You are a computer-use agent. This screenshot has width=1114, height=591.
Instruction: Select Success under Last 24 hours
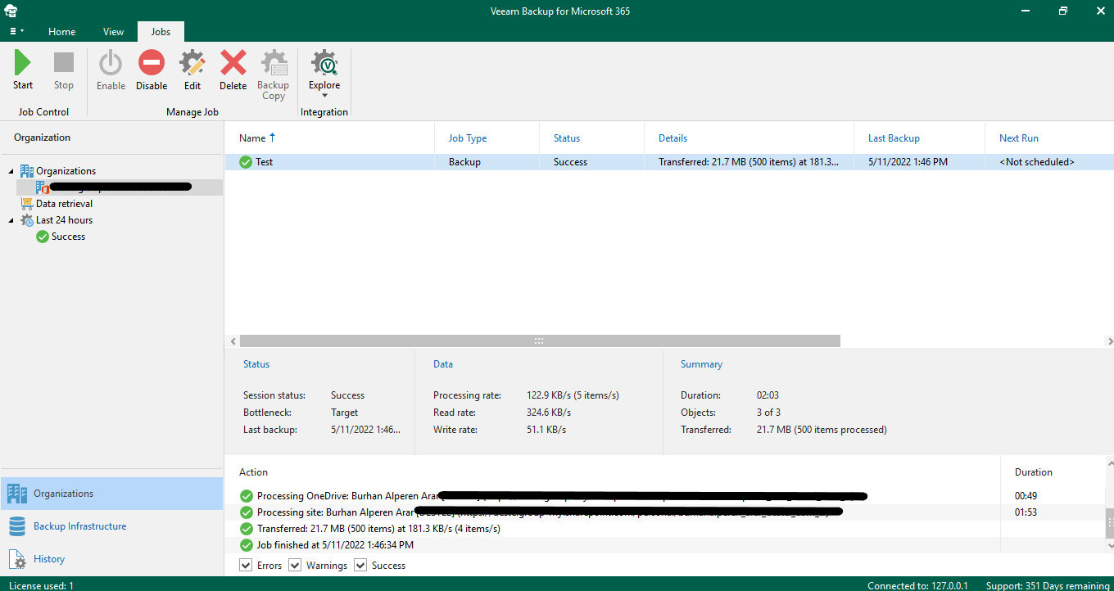[68, 237]
